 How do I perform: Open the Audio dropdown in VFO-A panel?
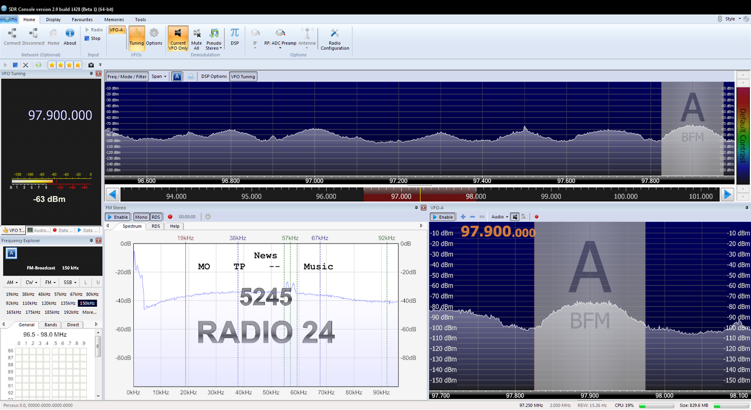pos(499,217)
